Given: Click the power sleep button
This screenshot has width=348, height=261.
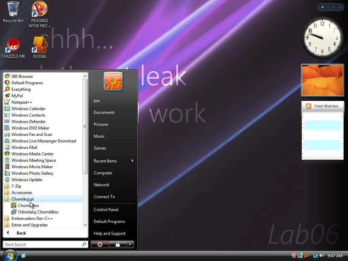Looking at the screenshot, I should pyautogui.click(x=100, y=244).
